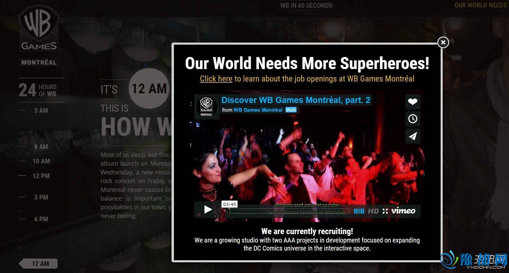Jump to 3 AM on the timeline
509x273 pixels.
click(41, 110)
